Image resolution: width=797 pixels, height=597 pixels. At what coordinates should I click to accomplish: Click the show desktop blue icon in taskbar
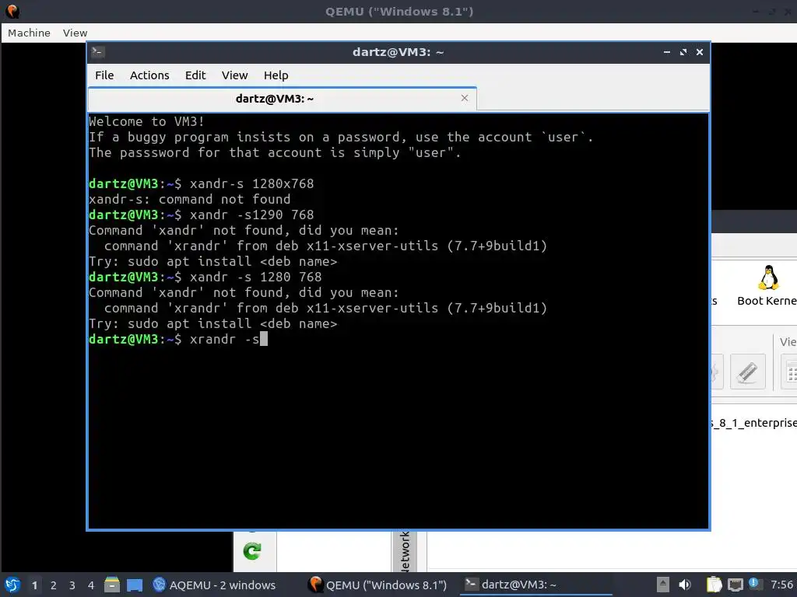(x=135, y=585)
